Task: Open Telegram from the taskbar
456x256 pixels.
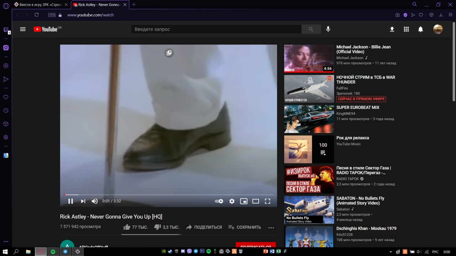Action: point(65,251)
